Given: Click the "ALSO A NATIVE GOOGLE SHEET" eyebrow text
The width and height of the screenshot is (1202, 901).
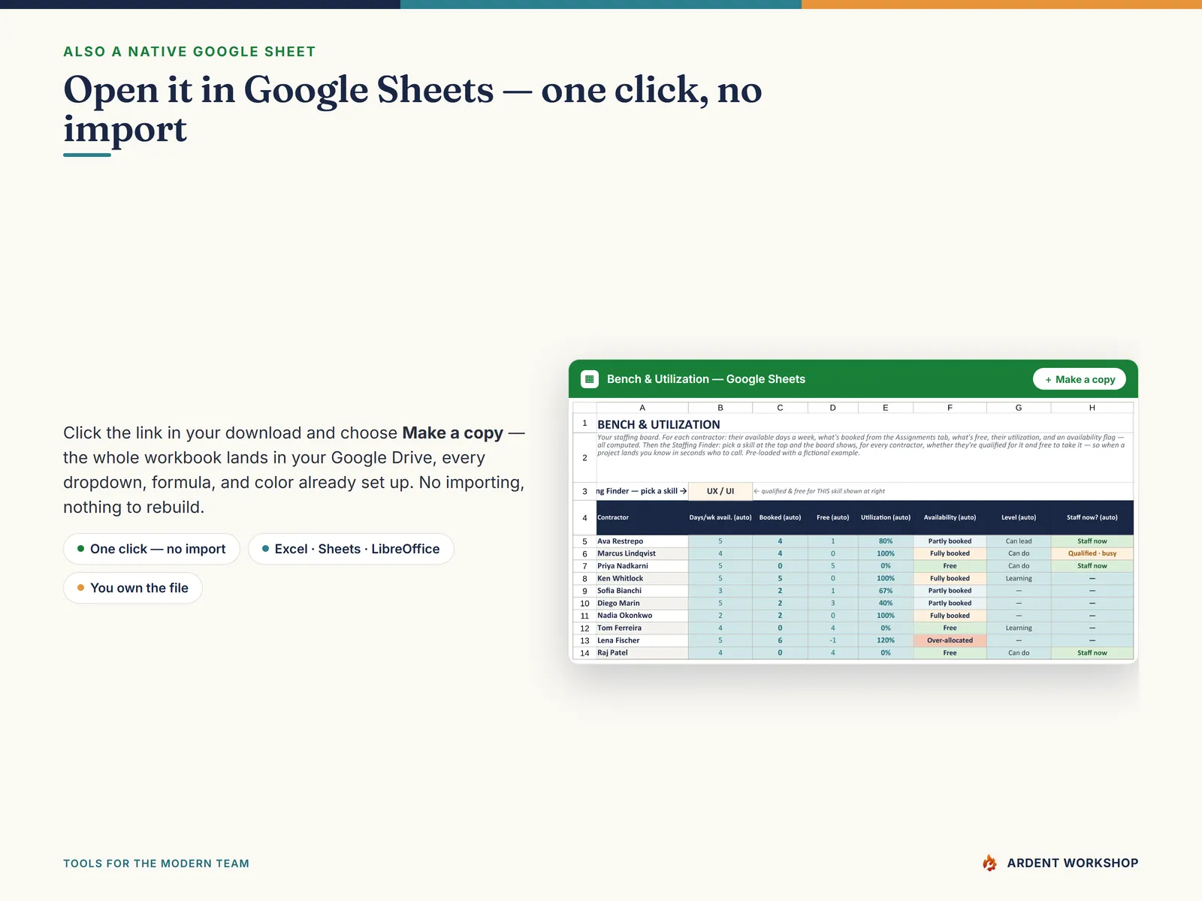Looking at the screenshot, I should coord(189,52).
